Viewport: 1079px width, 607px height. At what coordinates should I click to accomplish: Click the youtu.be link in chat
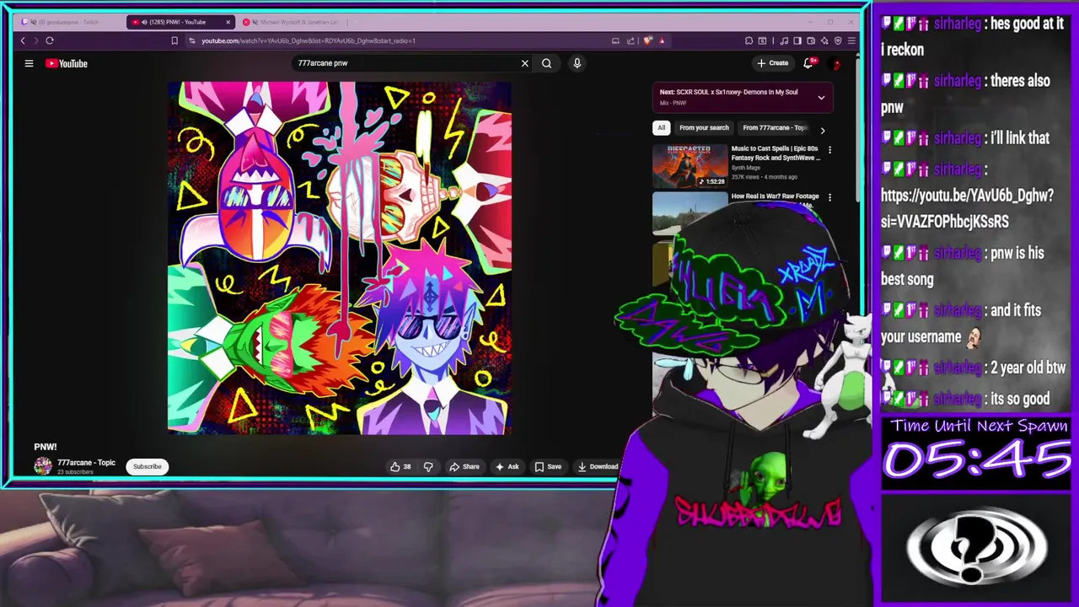click(x=967, y=208)
